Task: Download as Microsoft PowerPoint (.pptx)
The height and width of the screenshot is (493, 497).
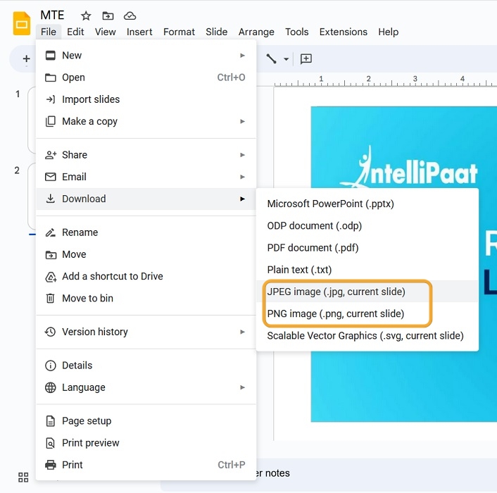Action: 367,204
